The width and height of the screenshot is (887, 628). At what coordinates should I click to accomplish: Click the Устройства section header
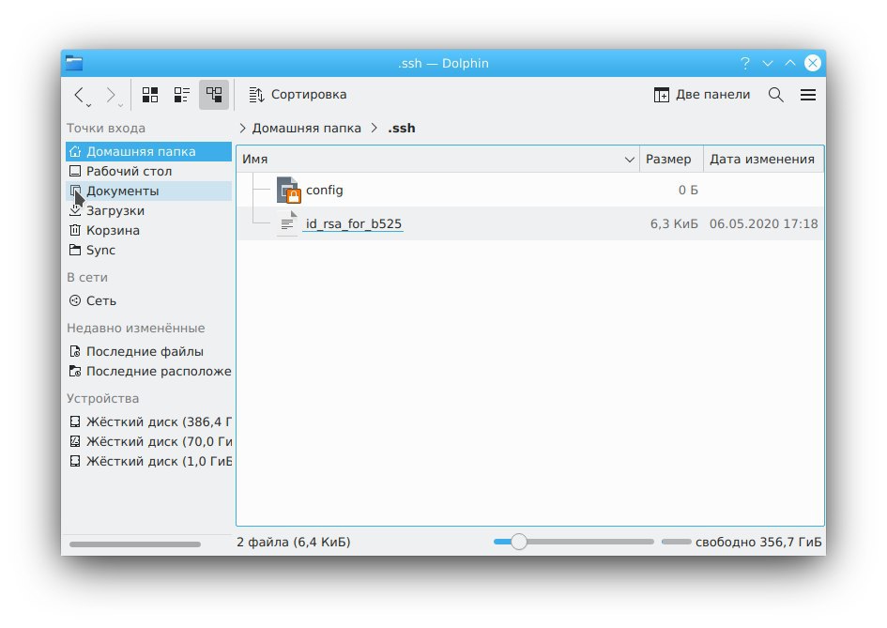(102, 398)
